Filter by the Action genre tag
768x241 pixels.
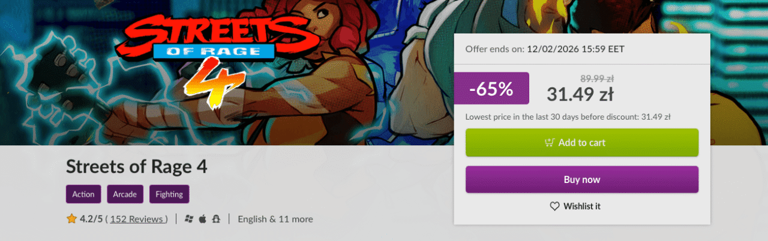pyautogui.click(x=83, y=194)
